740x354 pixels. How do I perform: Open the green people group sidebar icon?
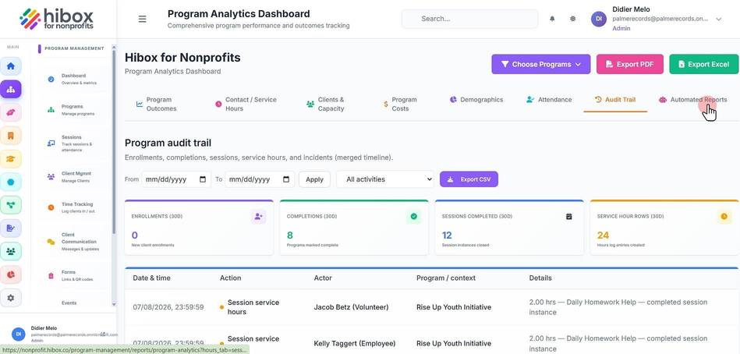[11, 251]
